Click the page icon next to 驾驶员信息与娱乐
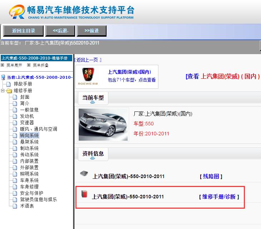 (15, 200)
